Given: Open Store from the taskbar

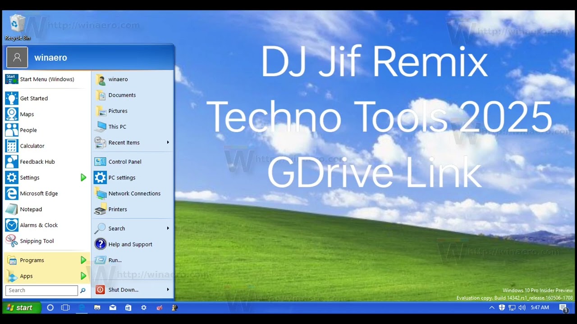Looking at the screenshot, I should 128,307.
